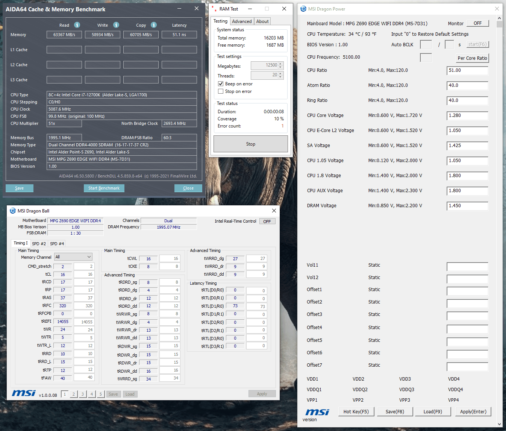The width and height of the screenshot is (506, 431).
Task: Stop the running RAM test
Action: point(251,144)
